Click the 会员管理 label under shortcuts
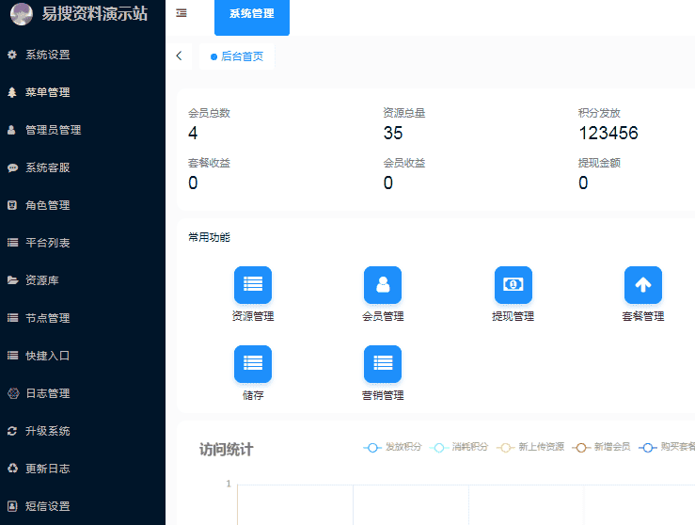The height and width of the screenshot is (525, 695). 383,316
